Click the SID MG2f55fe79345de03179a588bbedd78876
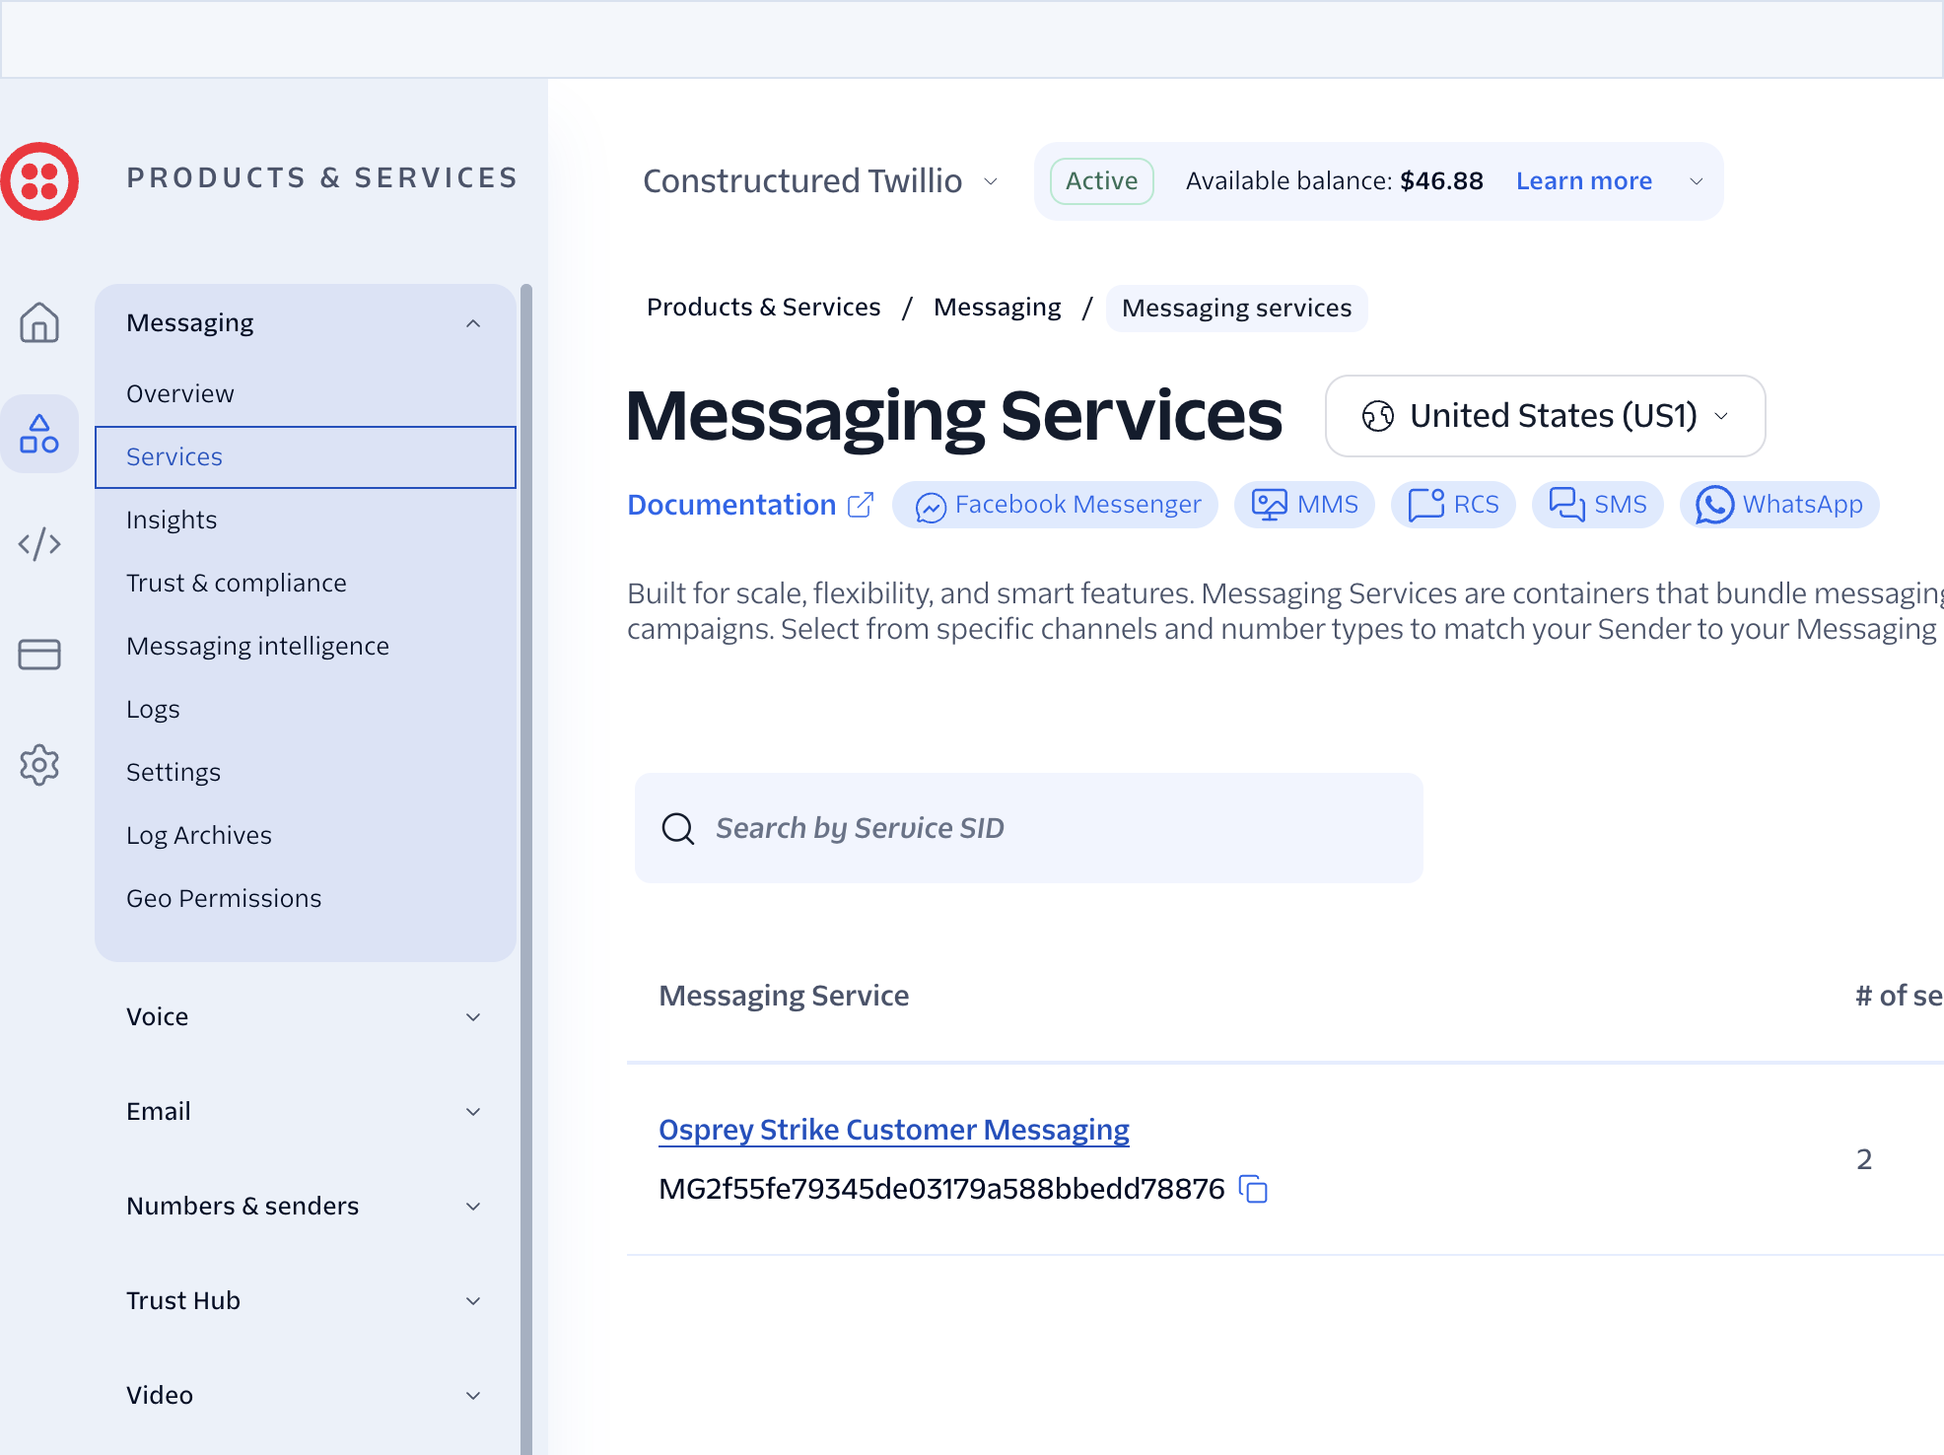The image size is (1944, 1455). pos(941,1189)
